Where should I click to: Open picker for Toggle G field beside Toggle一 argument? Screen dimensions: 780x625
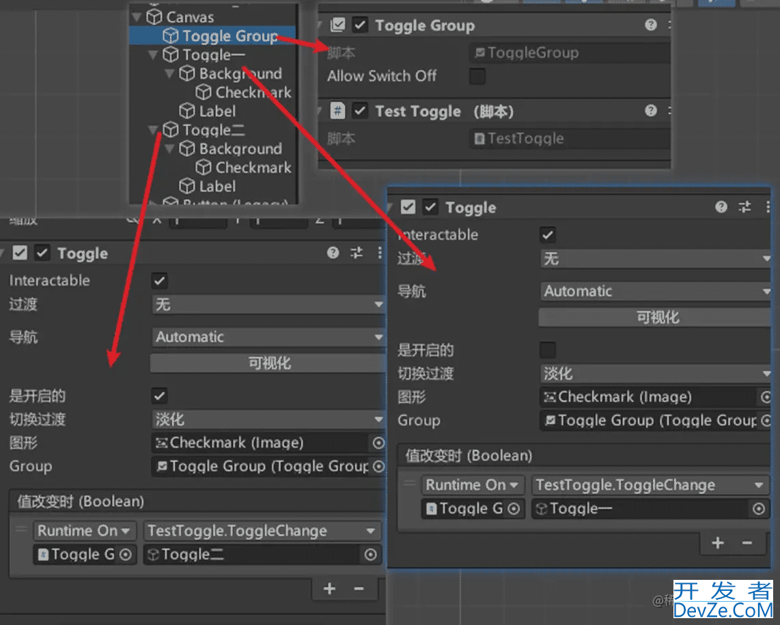tap(514, 509)
